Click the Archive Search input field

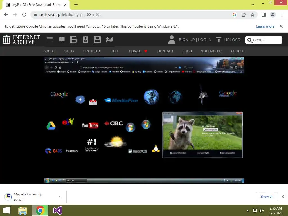pos(263,40)
